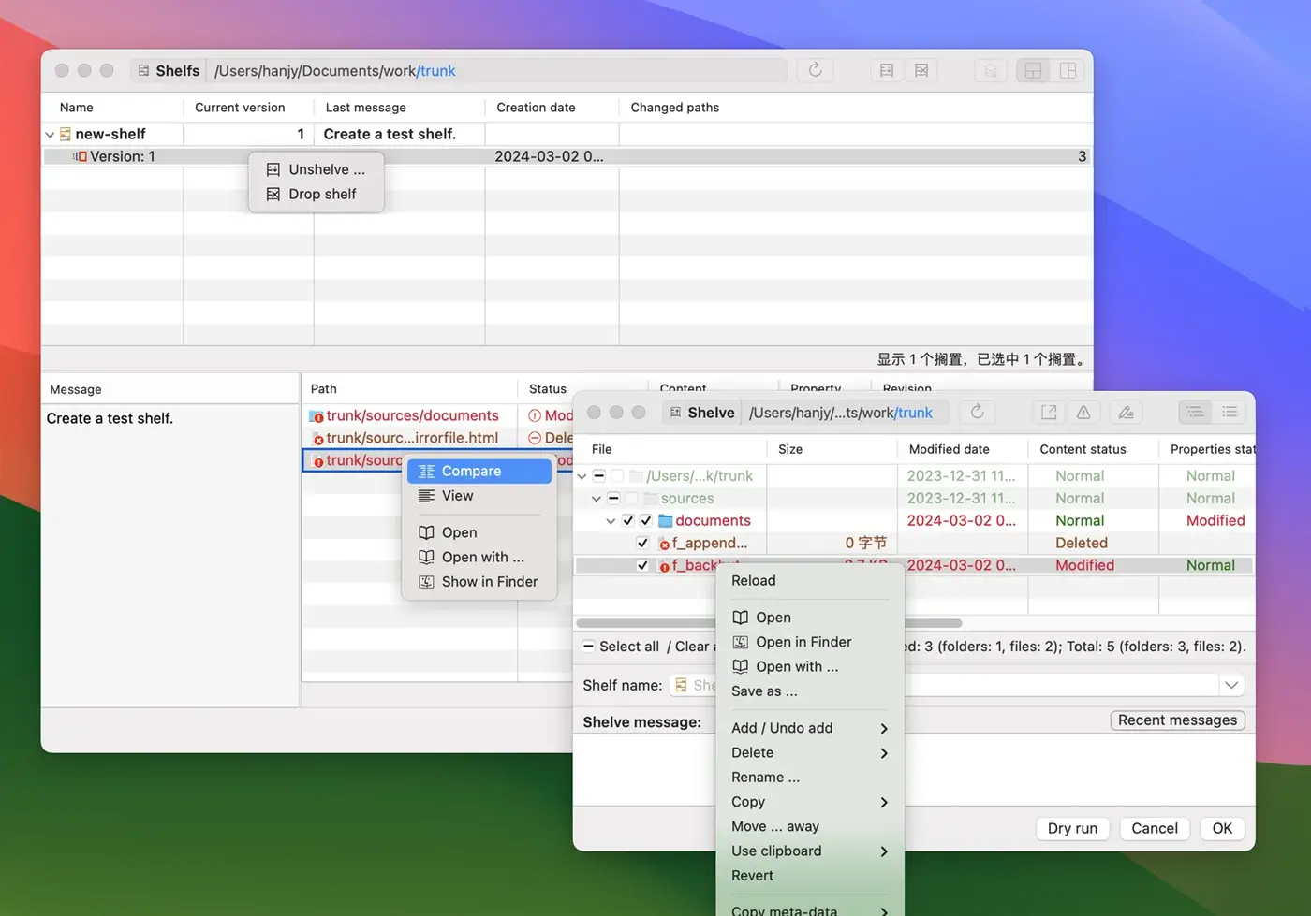Click the flat list view icon in Shelve toolbar
The image size is (1311, 916).
click(1230, 412)
